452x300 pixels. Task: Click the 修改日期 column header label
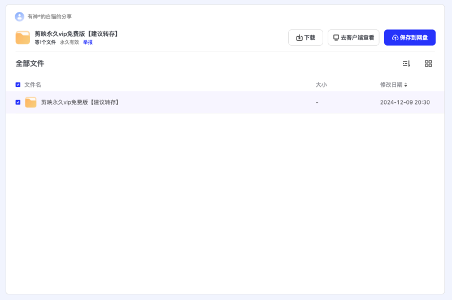[391, 85]
